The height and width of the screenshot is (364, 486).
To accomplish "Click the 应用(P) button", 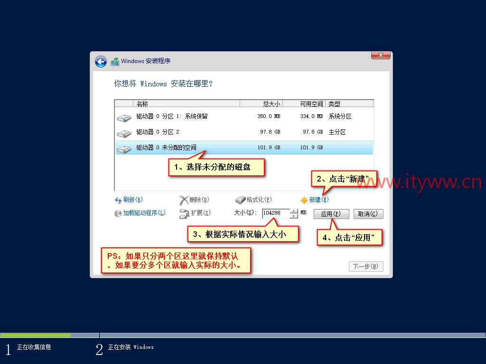I will (331, 214).
